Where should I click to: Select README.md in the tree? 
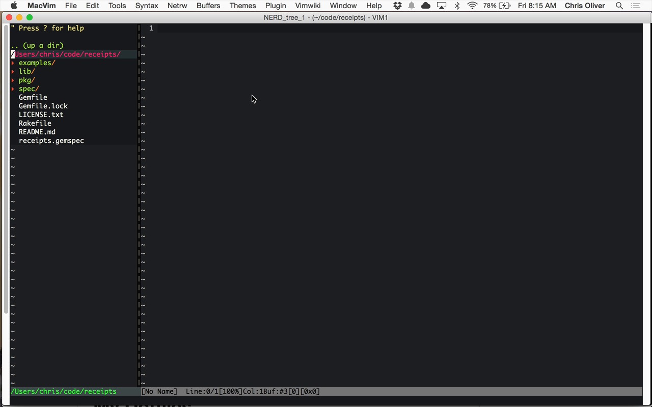[x=37, y=132]
